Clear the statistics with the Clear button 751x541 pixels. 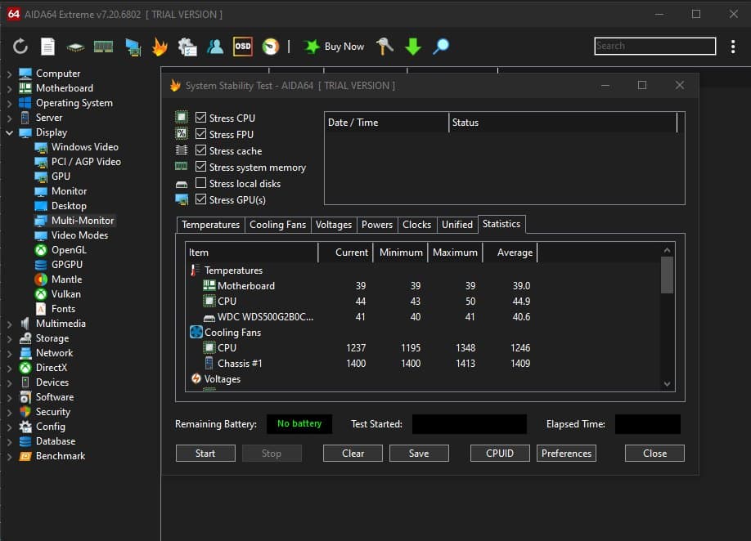click(x=353, y=453)
